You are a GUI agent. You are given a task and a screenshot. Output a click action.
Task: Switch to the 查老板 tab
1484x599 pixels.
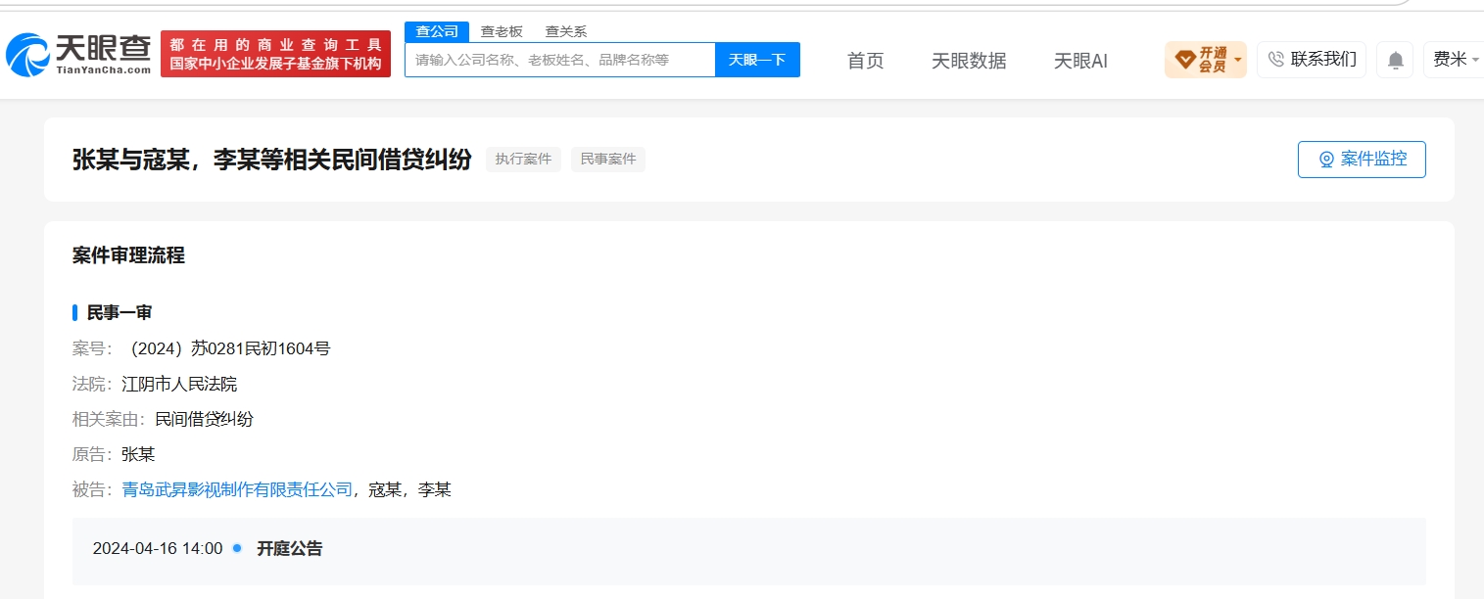click(x=502, y=31)
